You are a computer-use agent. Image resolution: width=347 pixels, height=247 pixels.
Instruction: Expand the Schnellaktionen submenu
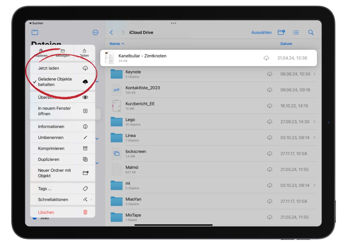63,199
